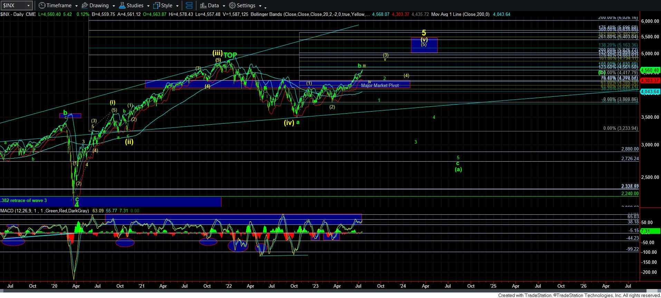Click the "'22" date axis label

pyautogui.click(x=228, y=286)
